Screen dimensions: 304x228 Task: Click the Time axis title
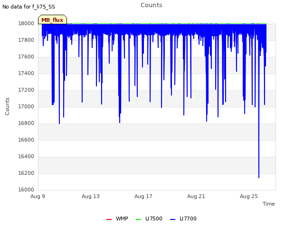[269, 204]
